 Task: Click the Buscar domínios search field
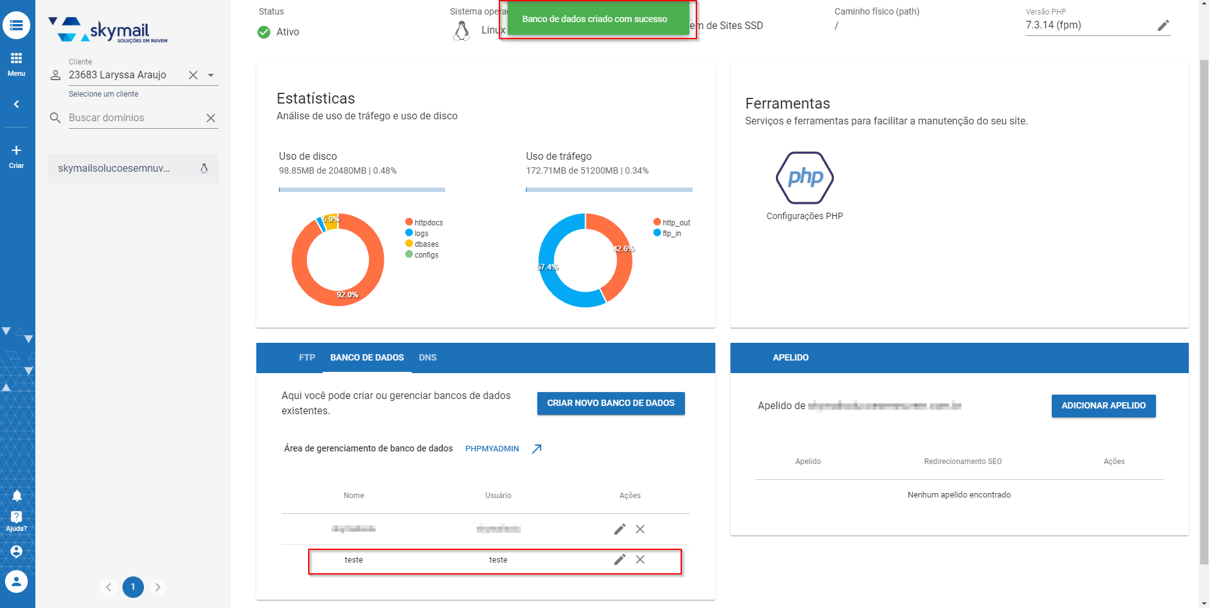136,118
